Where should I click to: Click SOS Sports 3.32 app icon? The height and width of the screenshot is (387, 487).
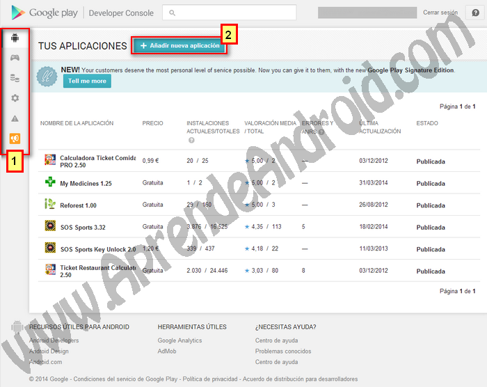(50, 226)
